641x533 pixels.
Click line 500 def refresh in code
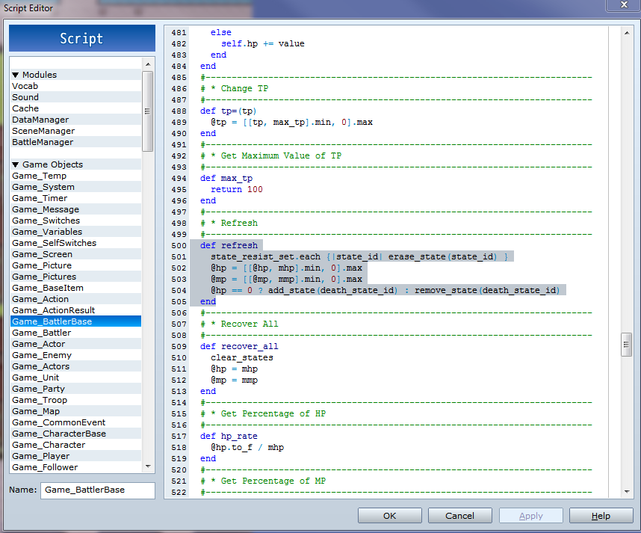[x=229, y=245]
